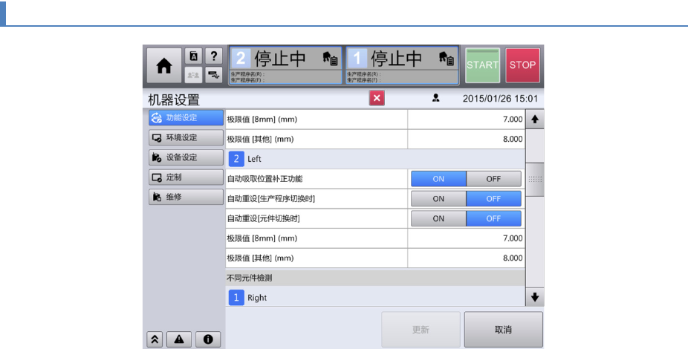Screen dimensions: 688x349
Task: Click the scroll down arrow
Action: coord(534,297)
